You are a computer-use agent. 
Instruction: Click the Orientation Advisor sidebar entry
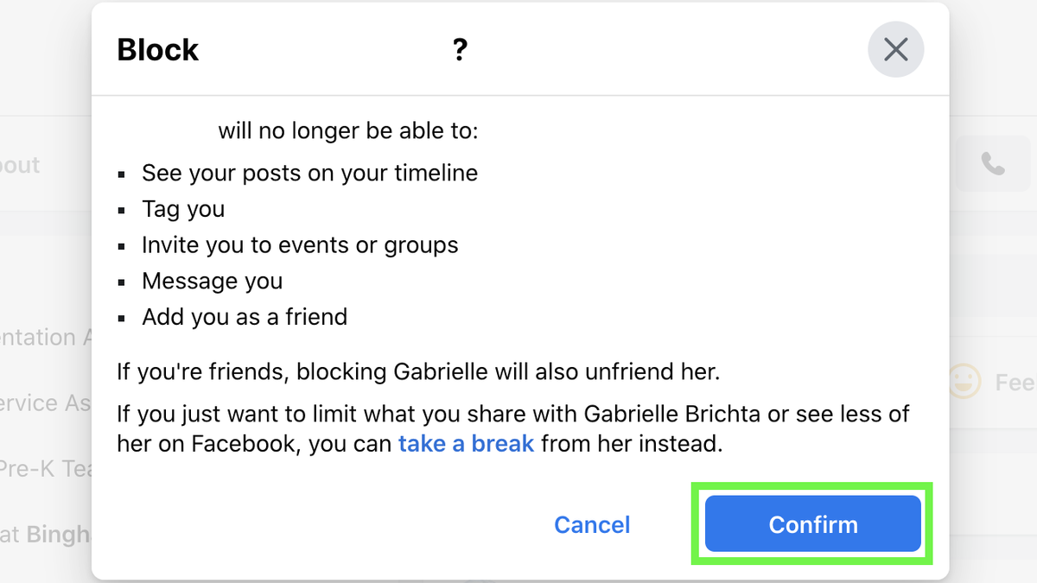(43, 337)
